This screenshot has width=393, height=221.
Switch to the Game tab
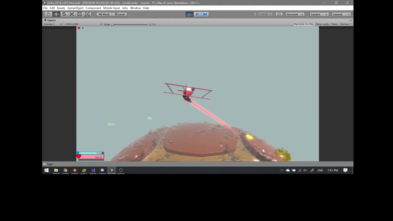tap(49, 20)
